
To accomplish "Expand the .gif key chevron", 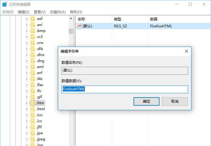I will tap(27, 97).
